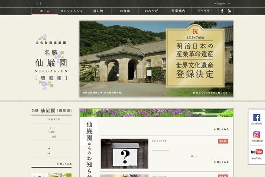The height and width of the screenshot is (177, 265).
Task: Open the World Heritage hero banner image
Action: (x=156, y=59)
